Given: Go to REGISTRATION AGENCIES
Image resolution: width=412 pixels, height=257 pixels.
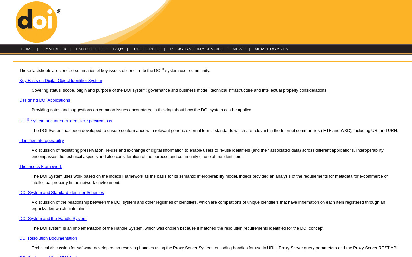Looking at the screenshot, I should 196,49.
